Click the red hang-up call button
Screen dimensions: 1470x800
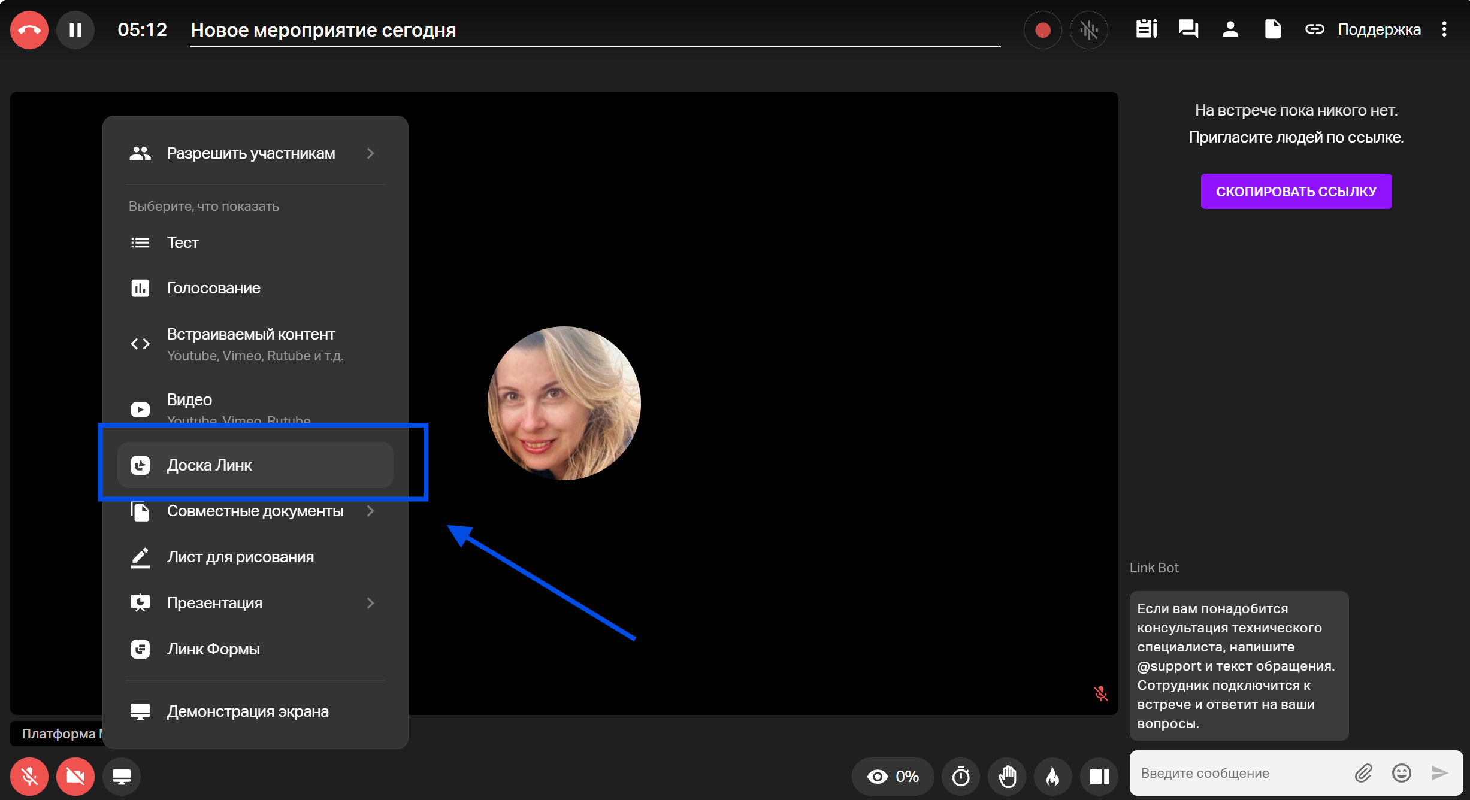pyautogui.click(x=29, y=30)
